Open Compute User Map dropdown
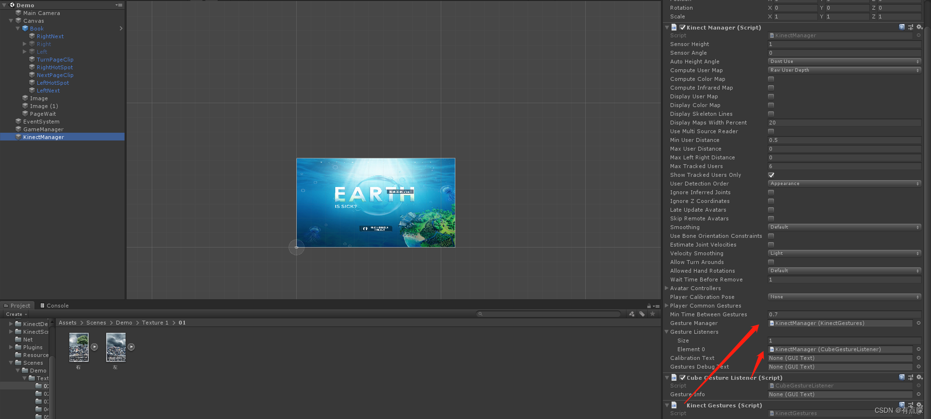This screenshot has width=931, height=419. coord(844,70)
